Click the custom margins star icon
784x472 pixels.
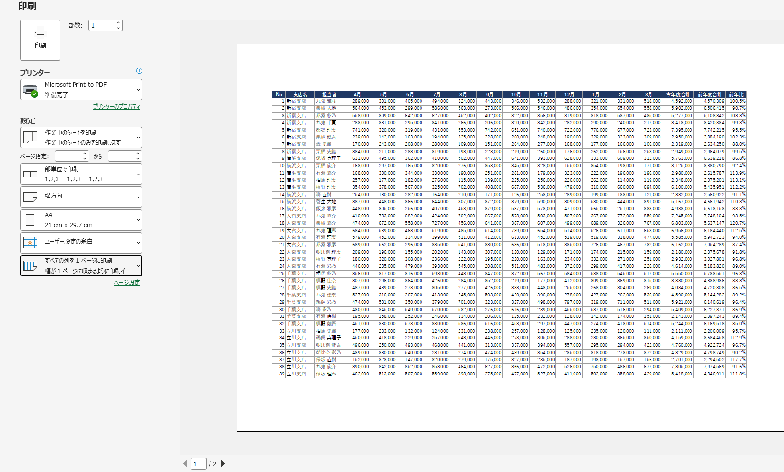(30, 242)
